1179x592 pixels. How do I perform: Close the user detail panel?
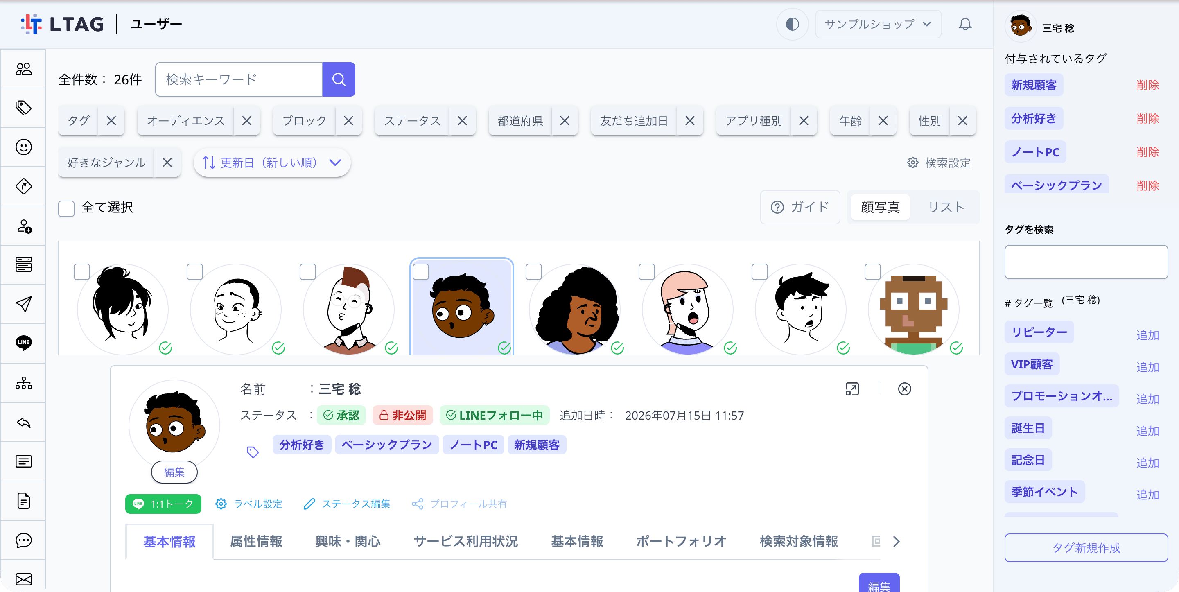(x=904, y=389)
